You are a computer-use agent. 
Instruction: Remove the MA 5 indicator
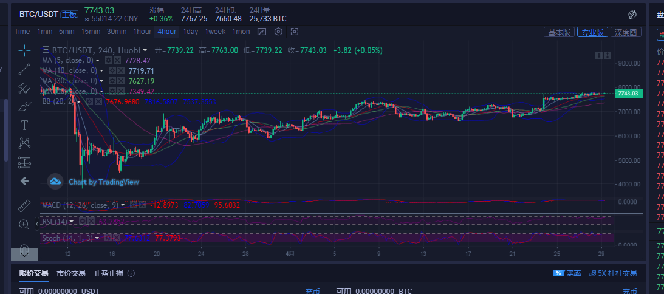point(117,61)
